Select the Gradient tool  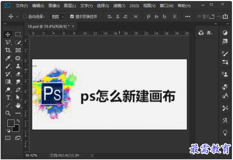pos(8,82)
